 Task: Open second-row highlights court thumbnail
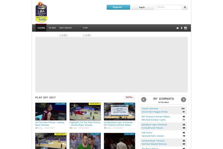point(51,141)
